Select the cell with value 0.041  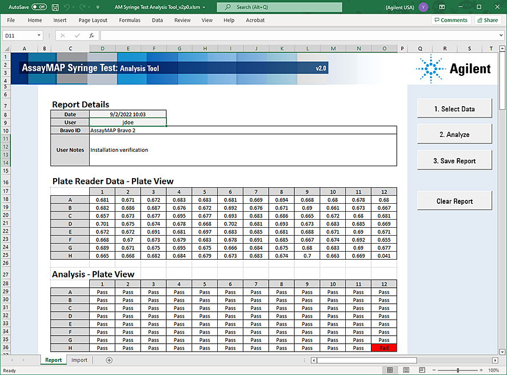384,256
